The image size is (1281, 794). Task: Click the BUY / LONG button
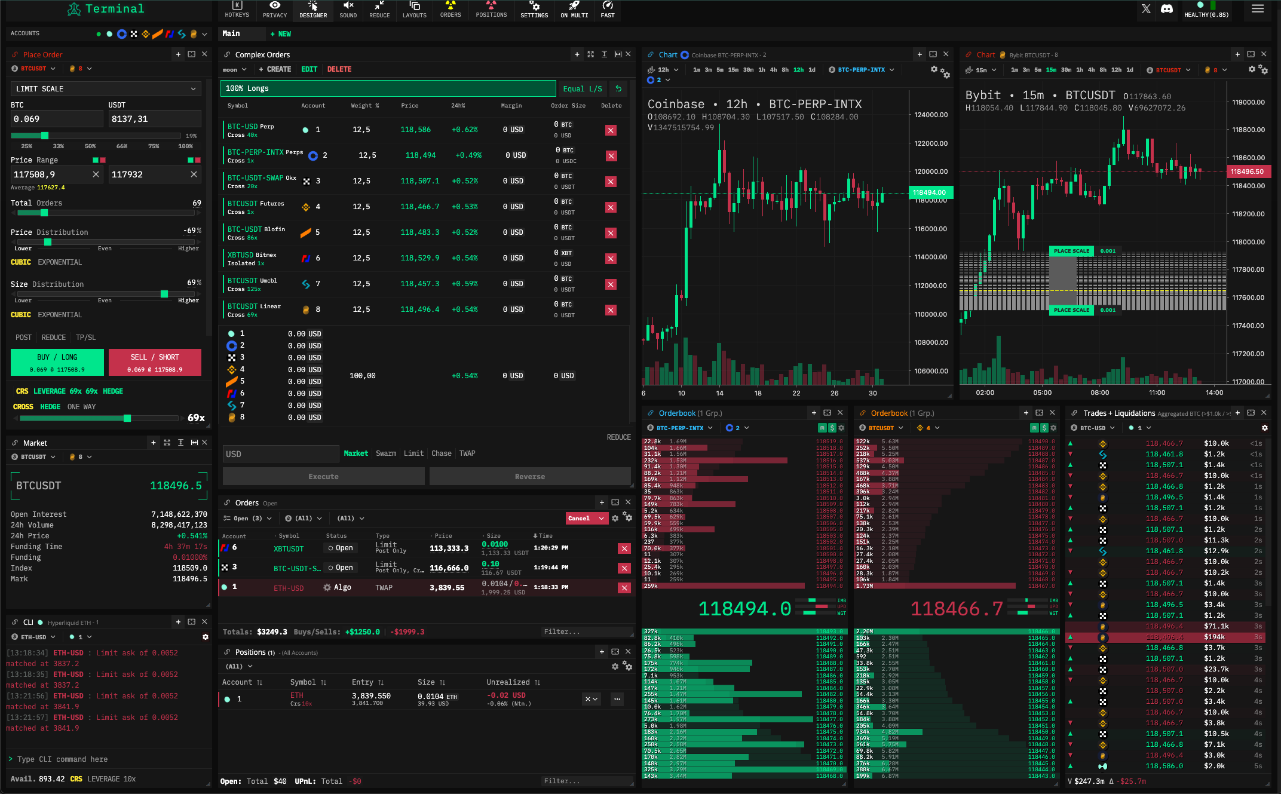point(57,362)
